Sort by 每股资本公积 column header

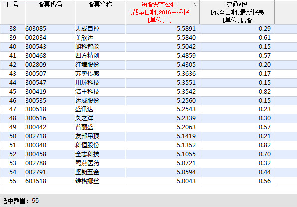click(162, 12)
